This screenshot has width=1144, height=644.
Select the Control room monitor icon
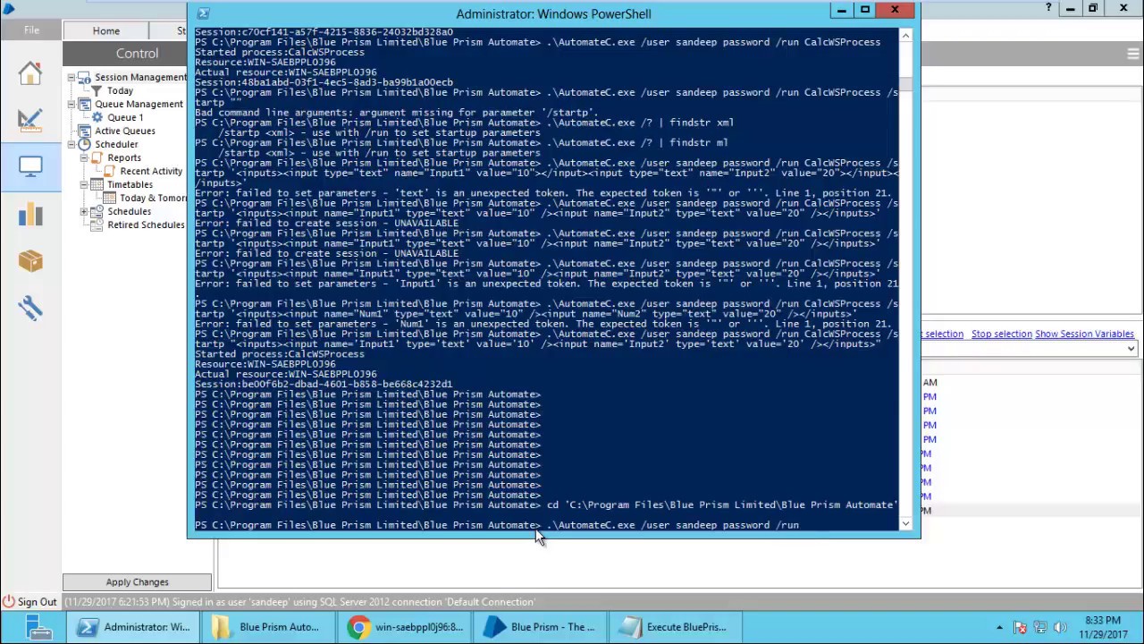pos(30,166)
